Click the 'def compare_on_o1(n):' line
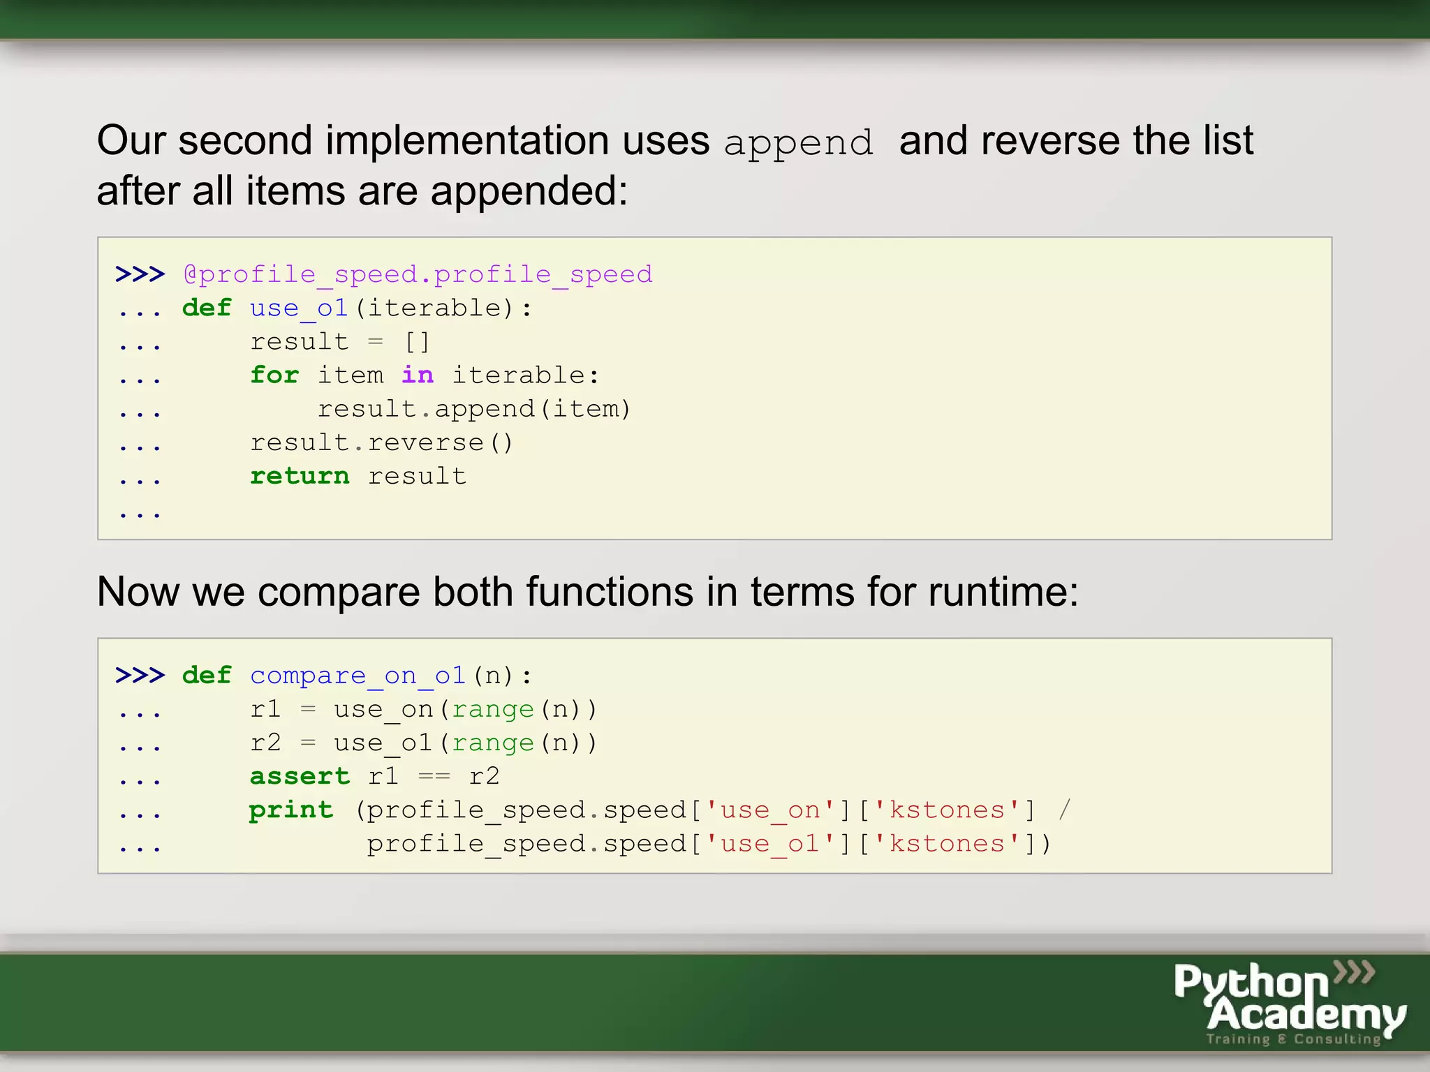1430x1072 pixels. click(x=357, y=676)
